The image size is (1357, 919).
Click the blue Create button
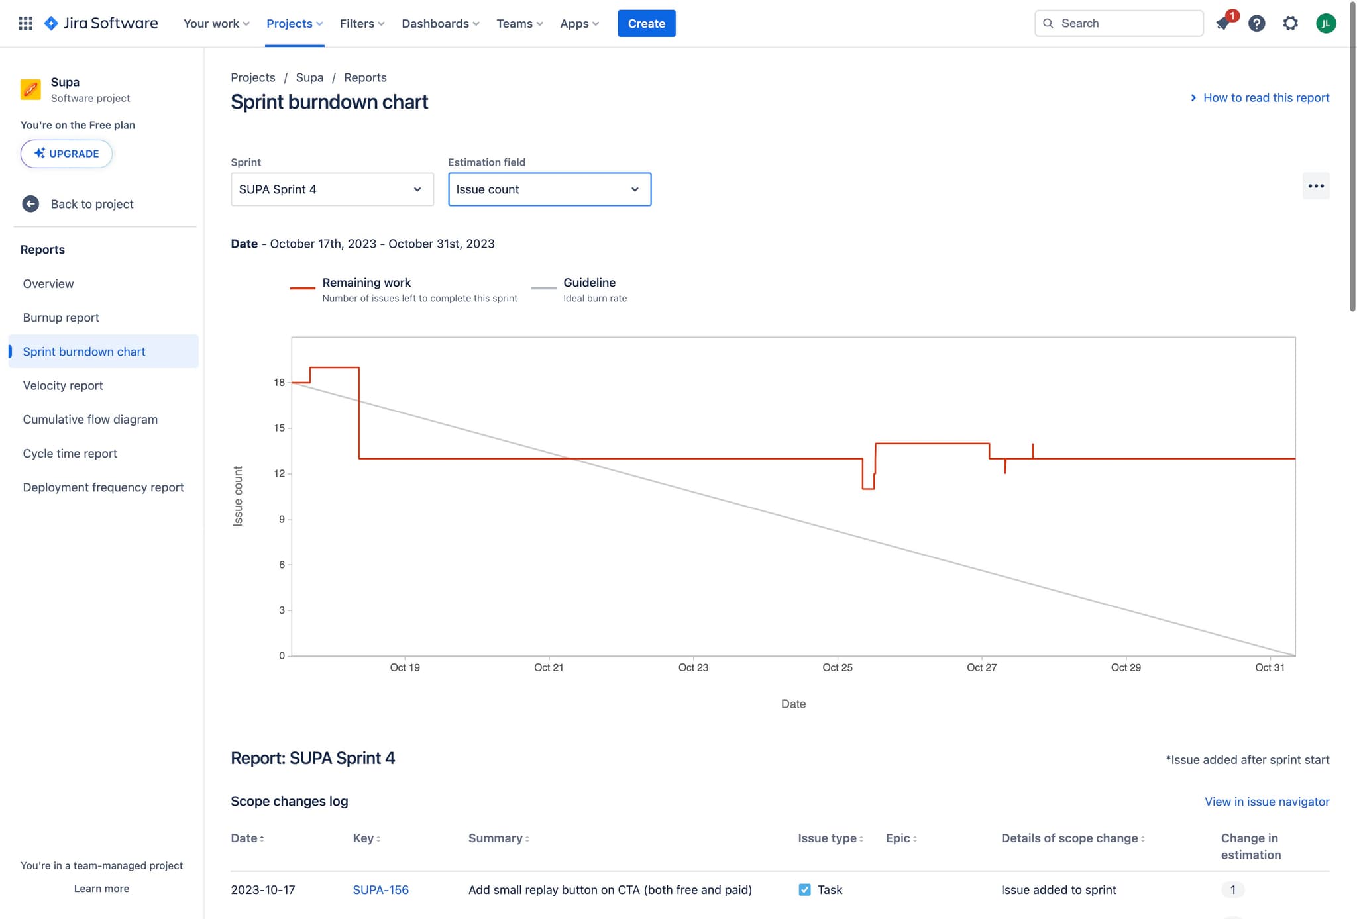tap(646, 24)
